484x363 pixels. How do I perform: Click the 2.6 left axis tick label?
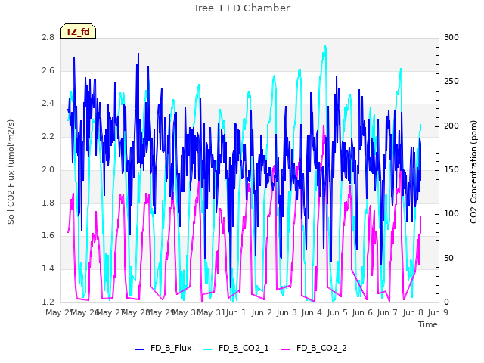pos(48,70)
